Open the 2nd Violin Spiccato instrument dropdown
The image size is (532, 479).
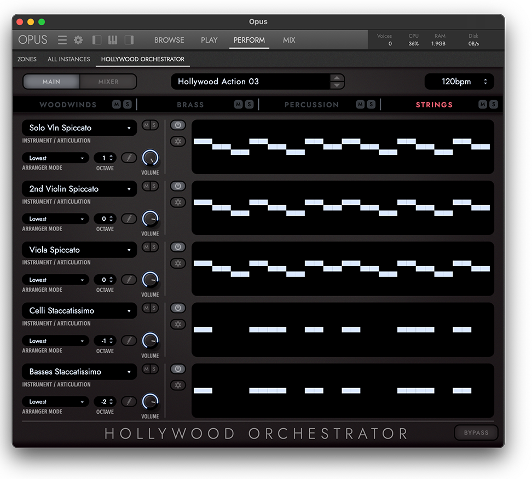coord(79,188)
